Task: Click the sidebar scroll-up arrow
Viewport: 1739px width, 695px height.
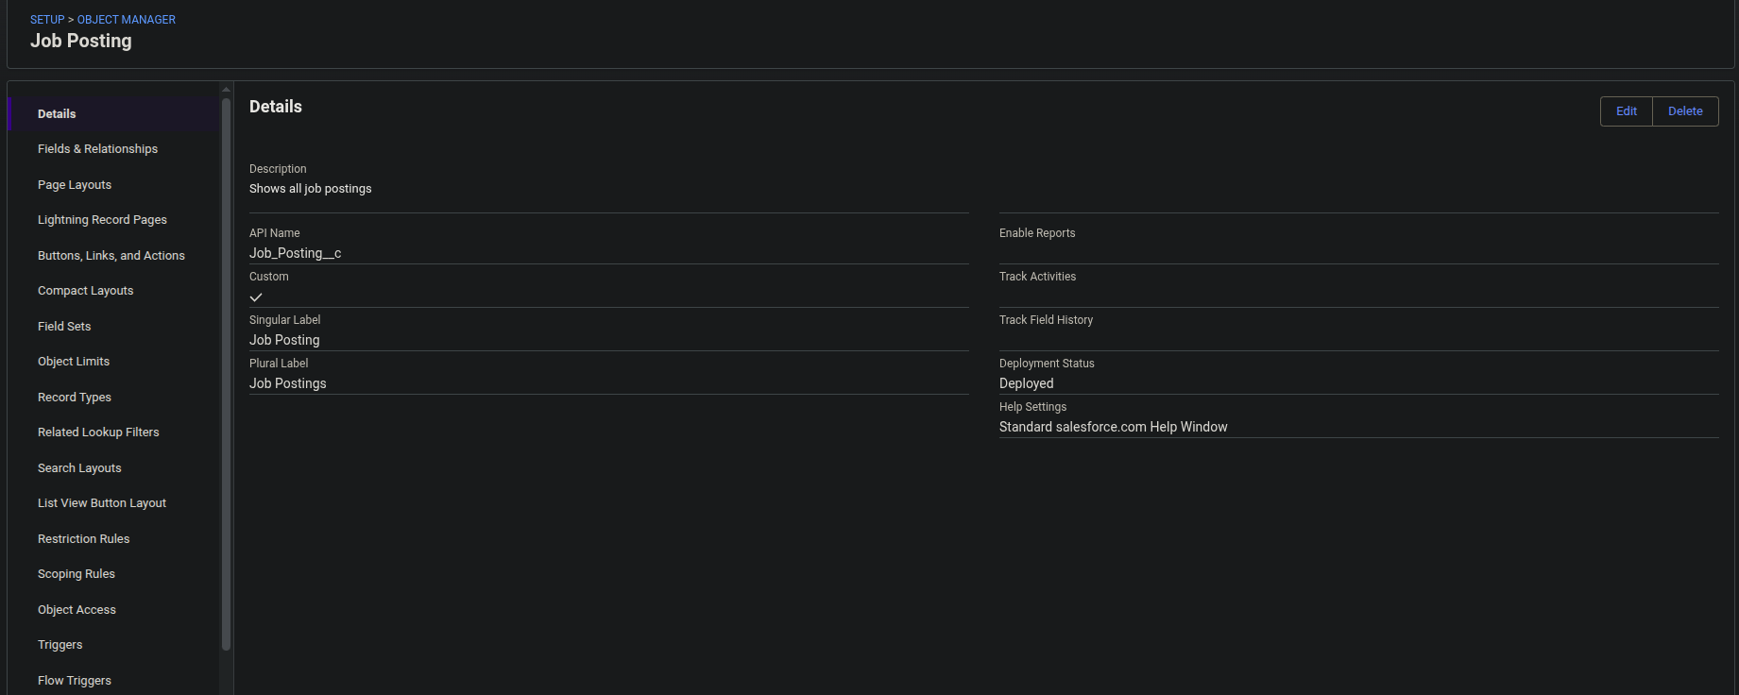Action: 226,90
